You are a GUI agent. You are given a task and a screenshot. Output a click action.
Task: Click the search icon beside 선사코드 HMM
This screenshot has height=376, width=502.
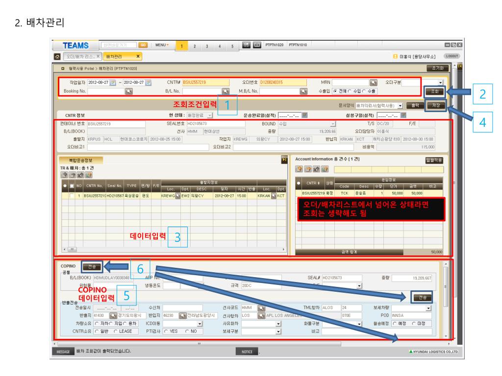(262, 308)
